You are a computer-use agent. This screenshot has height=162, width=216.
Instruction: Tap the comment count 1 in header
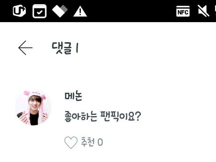pos(77,48)
